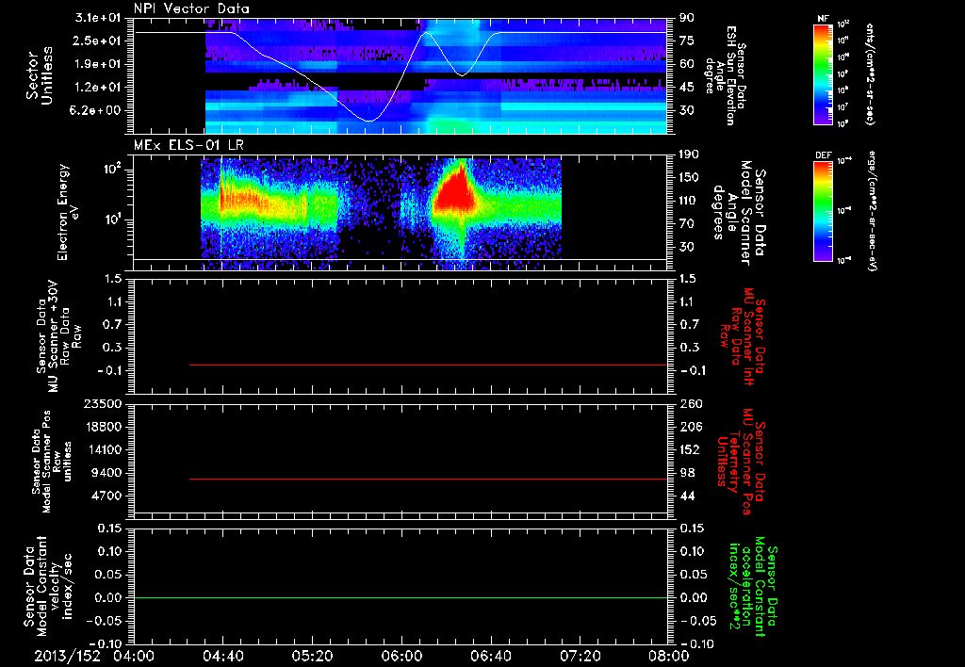Image resolution: width=965 pixels, height=667 pixels.
Task: Click the 75 degree sun elevation tick
Action: tap(686, 41)
